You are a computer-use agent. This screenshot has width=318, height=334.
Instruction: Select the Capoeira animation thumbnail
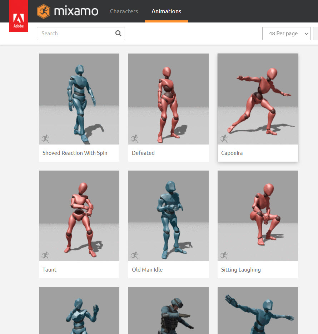click(x=258, y=99)
